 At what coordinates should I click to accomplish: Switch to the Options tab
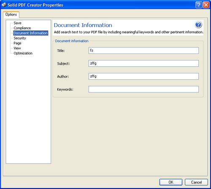click(x=11, y=14)
